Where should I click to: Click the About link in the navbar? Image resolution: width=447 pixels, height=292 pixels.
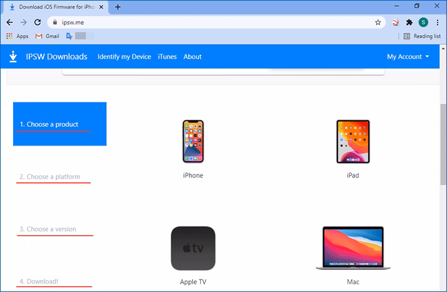click(193, 57)
